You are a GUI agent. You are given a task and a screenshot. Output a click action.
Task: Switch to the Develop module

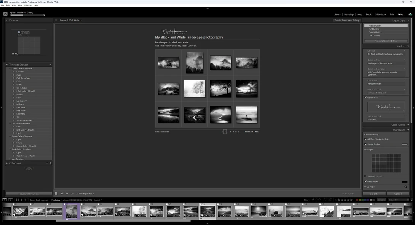point(349,14)
